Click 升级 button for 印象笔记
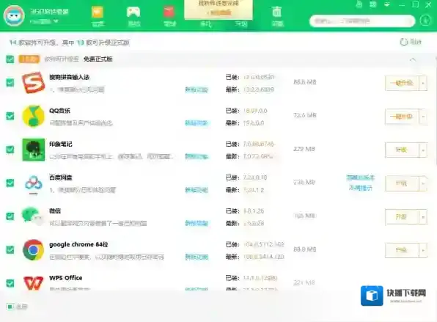Viewport: 437px width, 322px height. tap(402, 150)
